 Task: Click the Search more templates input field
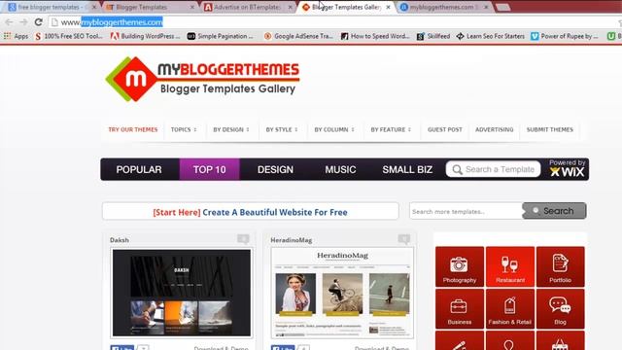tap(466, 211)
